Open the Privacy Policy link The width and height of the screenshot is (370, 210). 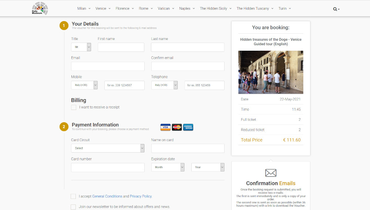pos(141,196)
